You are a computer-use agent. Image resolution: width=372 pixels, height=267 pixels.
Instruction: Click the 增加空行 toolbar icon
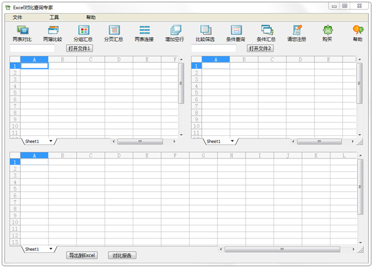(x=175, y=34)
